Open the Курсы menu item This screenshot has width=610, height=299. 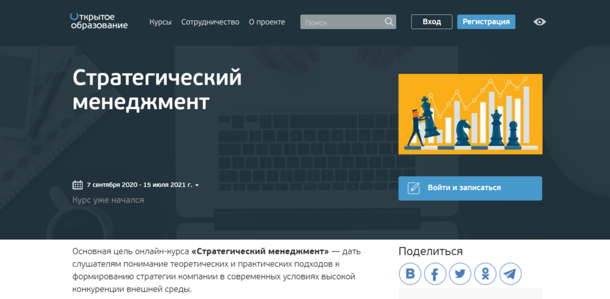[160, 22]
